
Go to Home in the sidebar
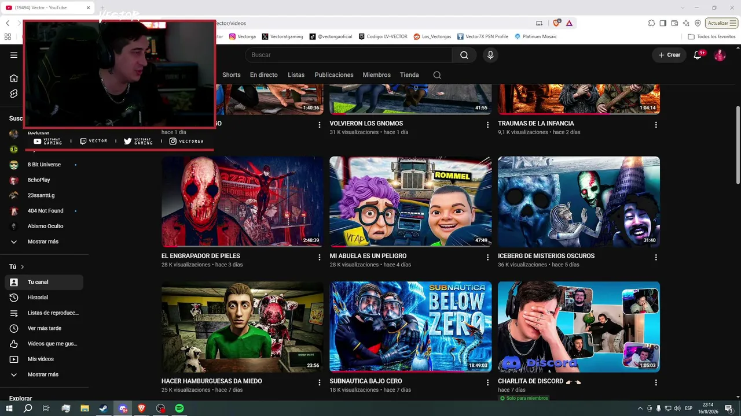pyautogui.click(x=14, y=78)
